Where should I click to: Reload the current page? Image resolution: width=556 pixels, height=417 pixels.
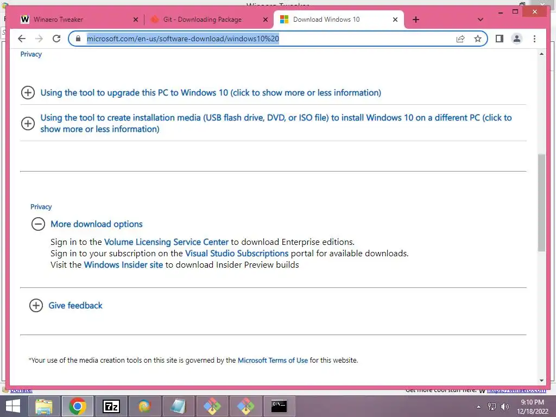click(56, 39)
